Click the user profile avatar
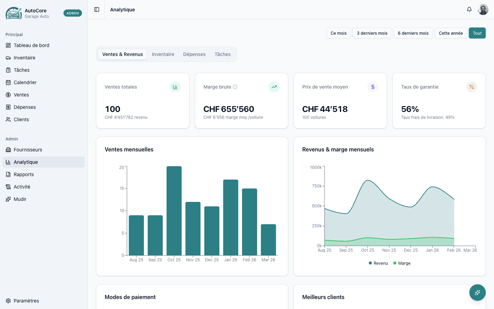 tap(483, 10)
